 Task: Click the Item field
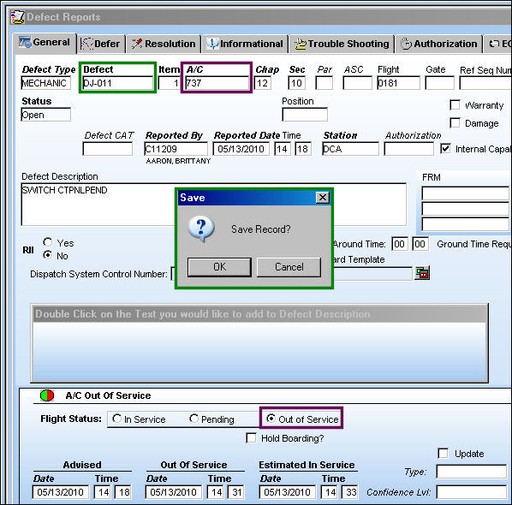(x=170, y=83)
